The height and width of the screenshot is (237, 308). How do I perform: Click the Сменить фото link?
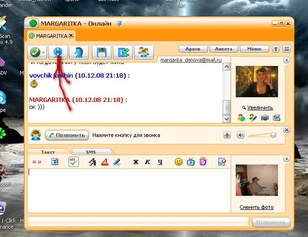257,207
